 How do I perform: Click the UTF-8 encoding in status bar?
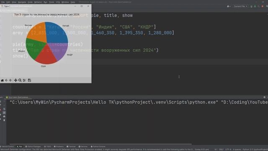(228, 149)
